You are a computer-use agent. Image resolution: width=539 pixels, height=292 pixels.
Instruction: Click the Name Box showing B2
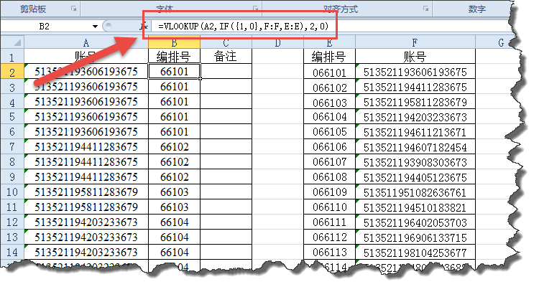[45, 27]
